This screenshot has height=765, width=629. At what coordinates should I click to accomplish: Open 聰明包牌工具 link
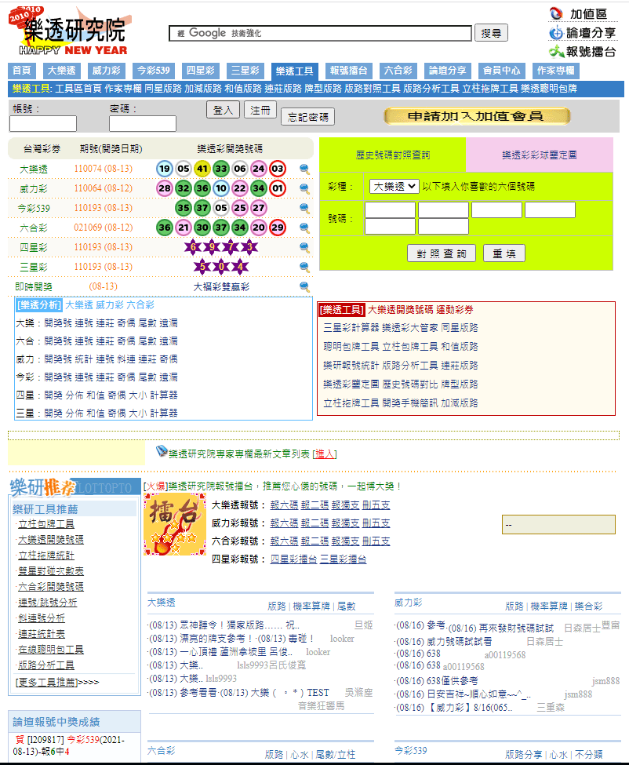point(351,347)
